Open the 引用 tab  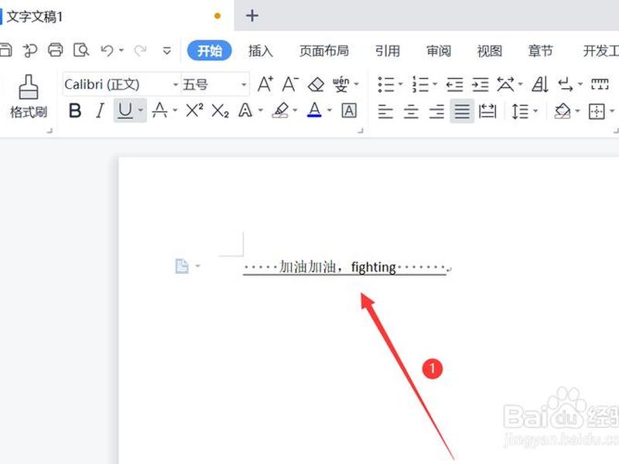[x=388, y=50]
